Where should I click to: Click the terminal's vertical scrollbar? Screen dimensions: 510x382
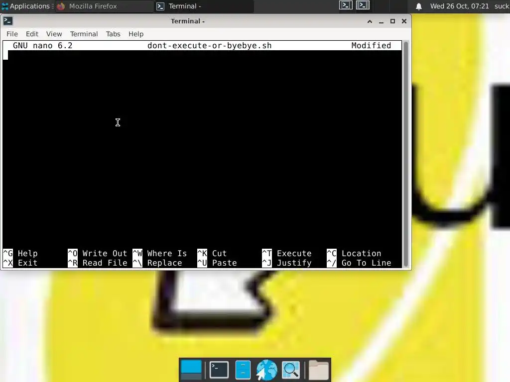405,154
